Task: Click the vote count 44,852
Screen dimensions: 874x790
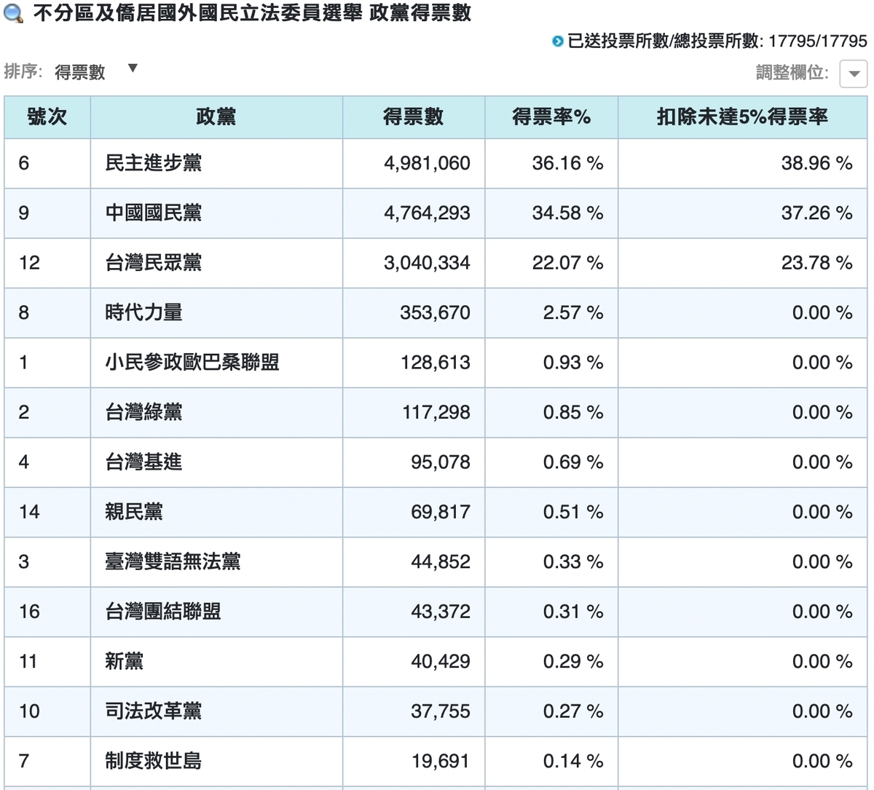Action: (441, 562)
